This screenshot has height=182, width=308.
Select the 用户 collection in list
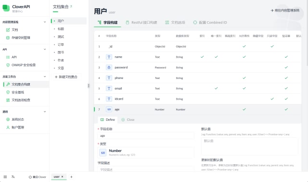pyautogui.click(x=69, y=21)
